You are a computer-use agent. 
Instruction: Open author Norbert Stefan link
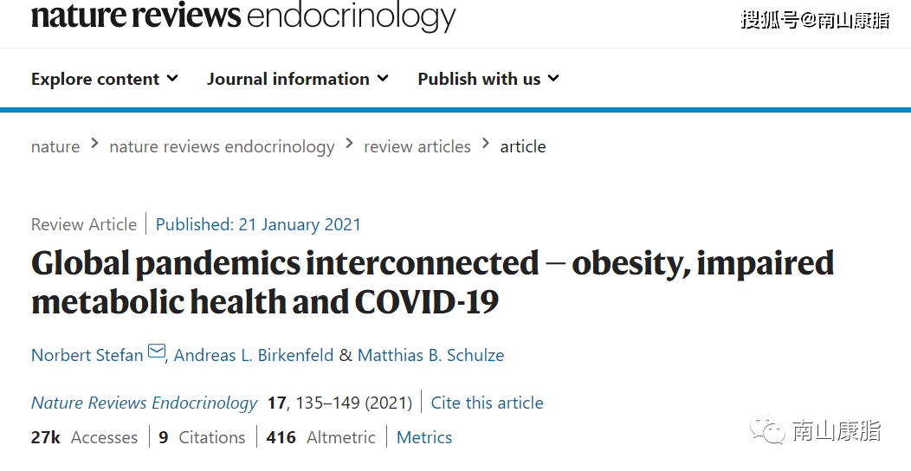(87, 355)
